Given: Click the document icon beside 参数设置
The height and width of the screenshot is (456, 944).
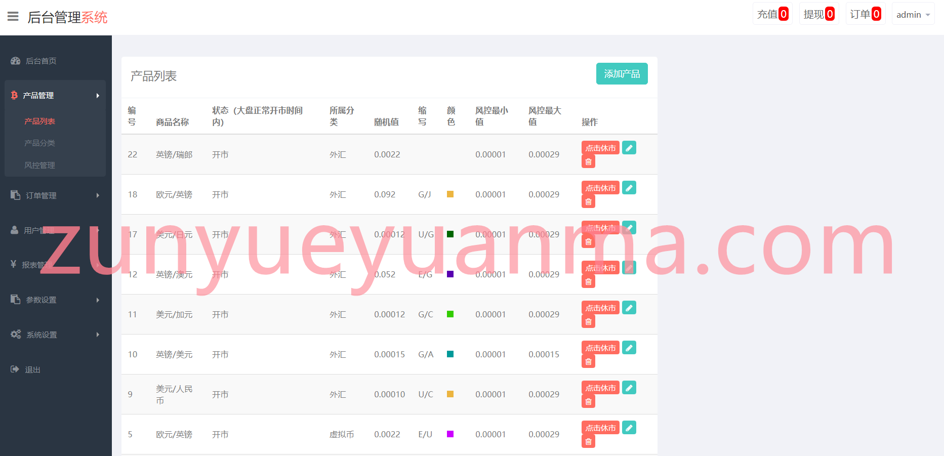Looking at the screenshot, I should [x=16, y=299].
